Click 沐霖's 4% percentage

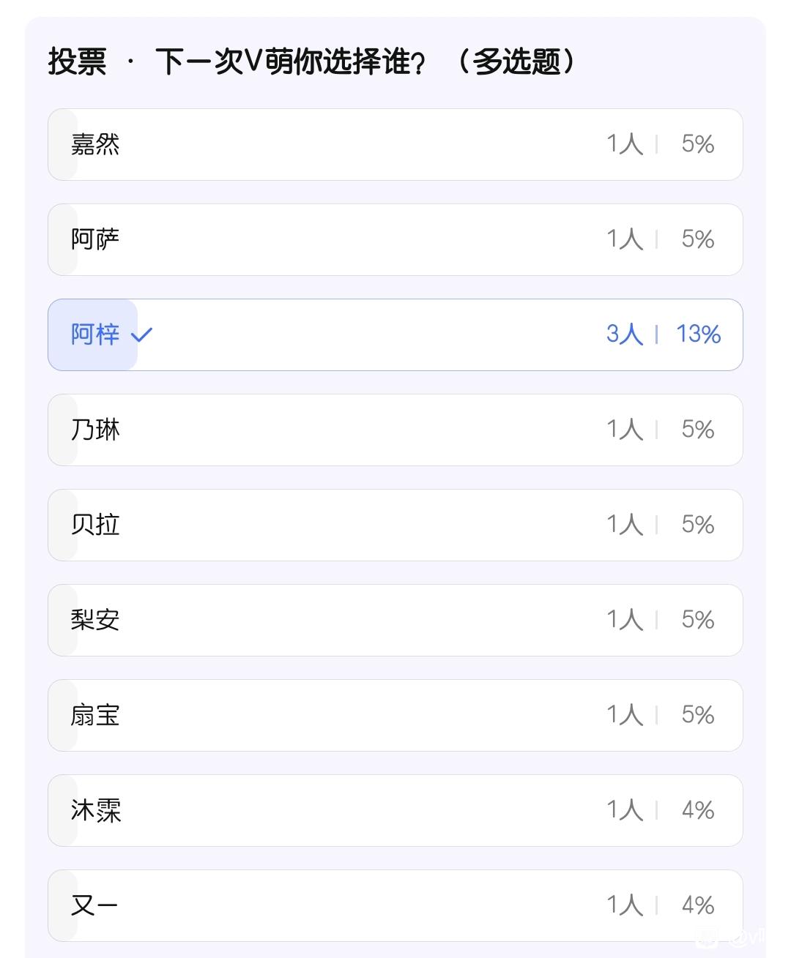pyautogui.click(x=698, y=810)
